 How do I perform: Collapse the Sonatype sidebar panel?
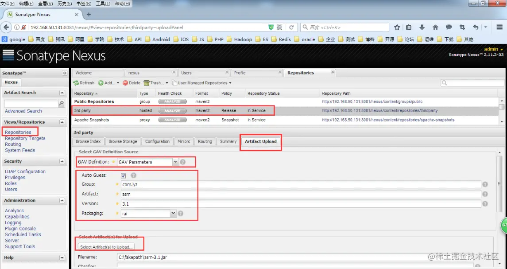(64, 73)
